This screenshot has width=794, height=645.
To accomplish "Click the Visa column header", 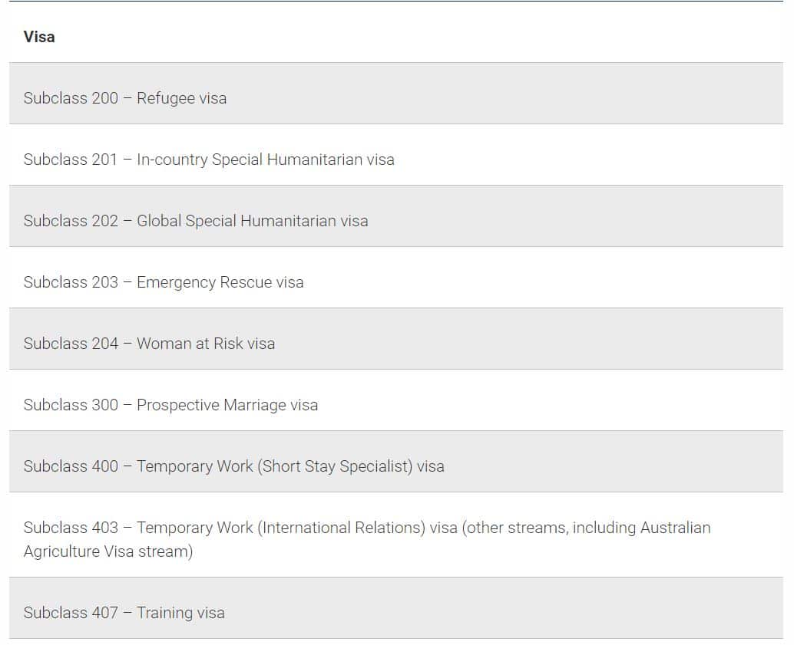I will [x=39, y=37].
